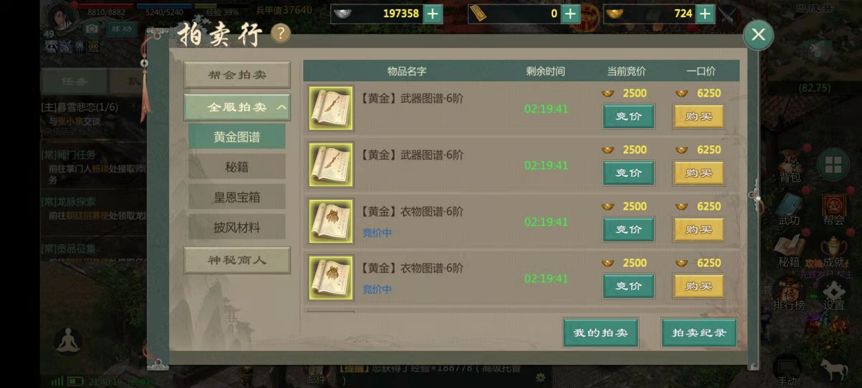This screenshot has height=388, width=862.
Task: Open the auction house help question mark
Action: point(281,33)
